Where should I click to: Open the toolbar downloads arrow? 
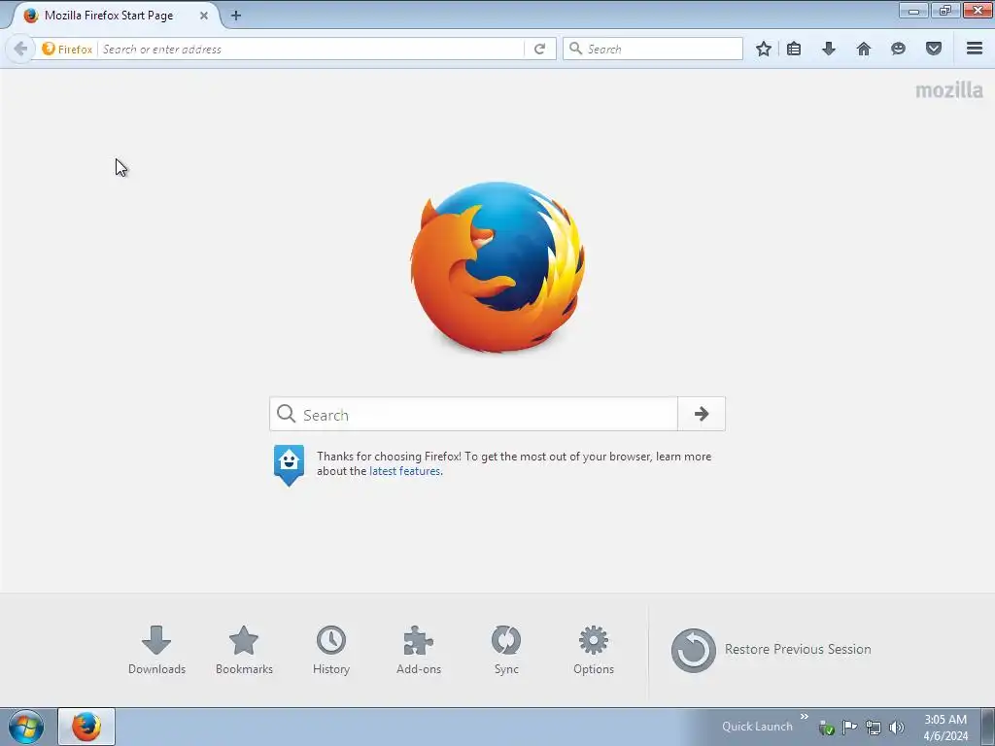[829, 49]
